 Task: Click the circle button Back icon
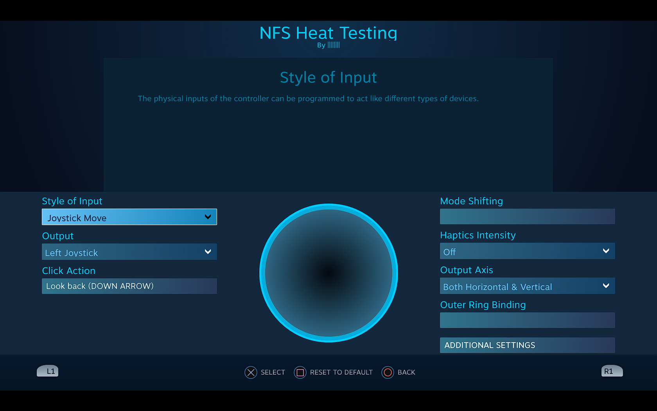click(x=388, y=372)
